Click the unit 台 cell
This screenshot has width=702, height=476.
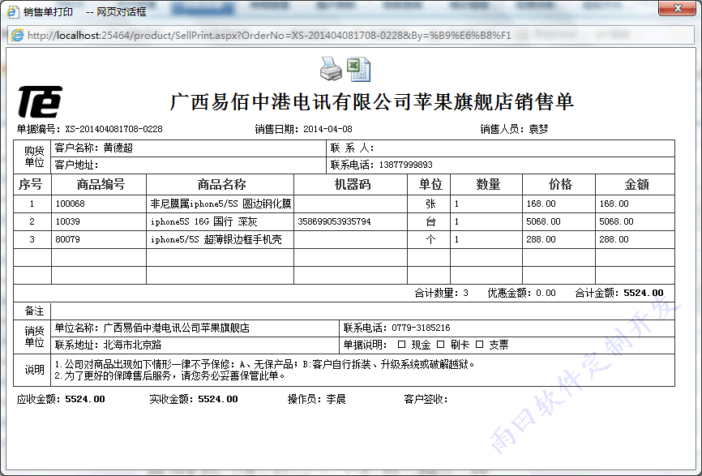(430, 221)
